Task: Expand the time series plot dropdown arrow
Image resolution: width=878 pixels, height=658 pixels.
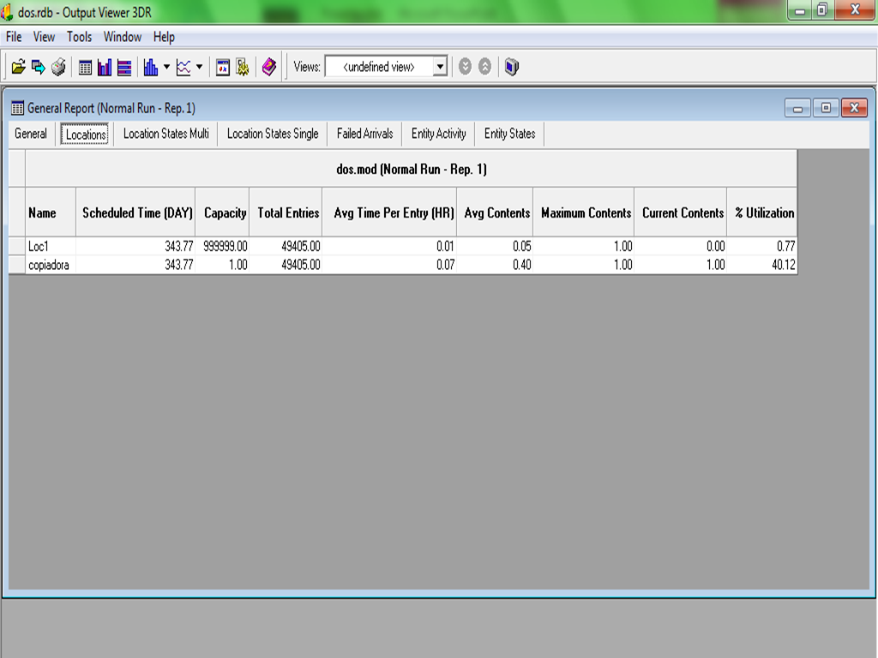Action: [x=200, y=67]
